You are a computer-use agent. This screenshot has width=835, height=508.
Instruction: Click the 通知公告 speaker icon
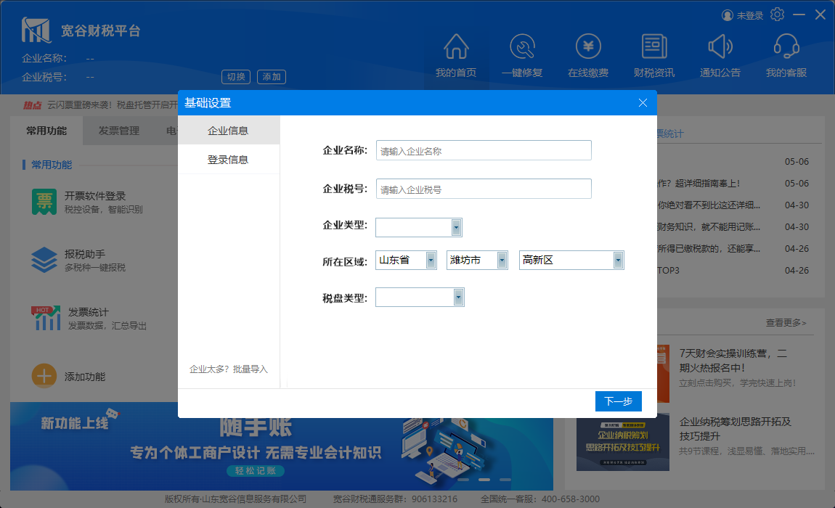(x=720, y=47)
